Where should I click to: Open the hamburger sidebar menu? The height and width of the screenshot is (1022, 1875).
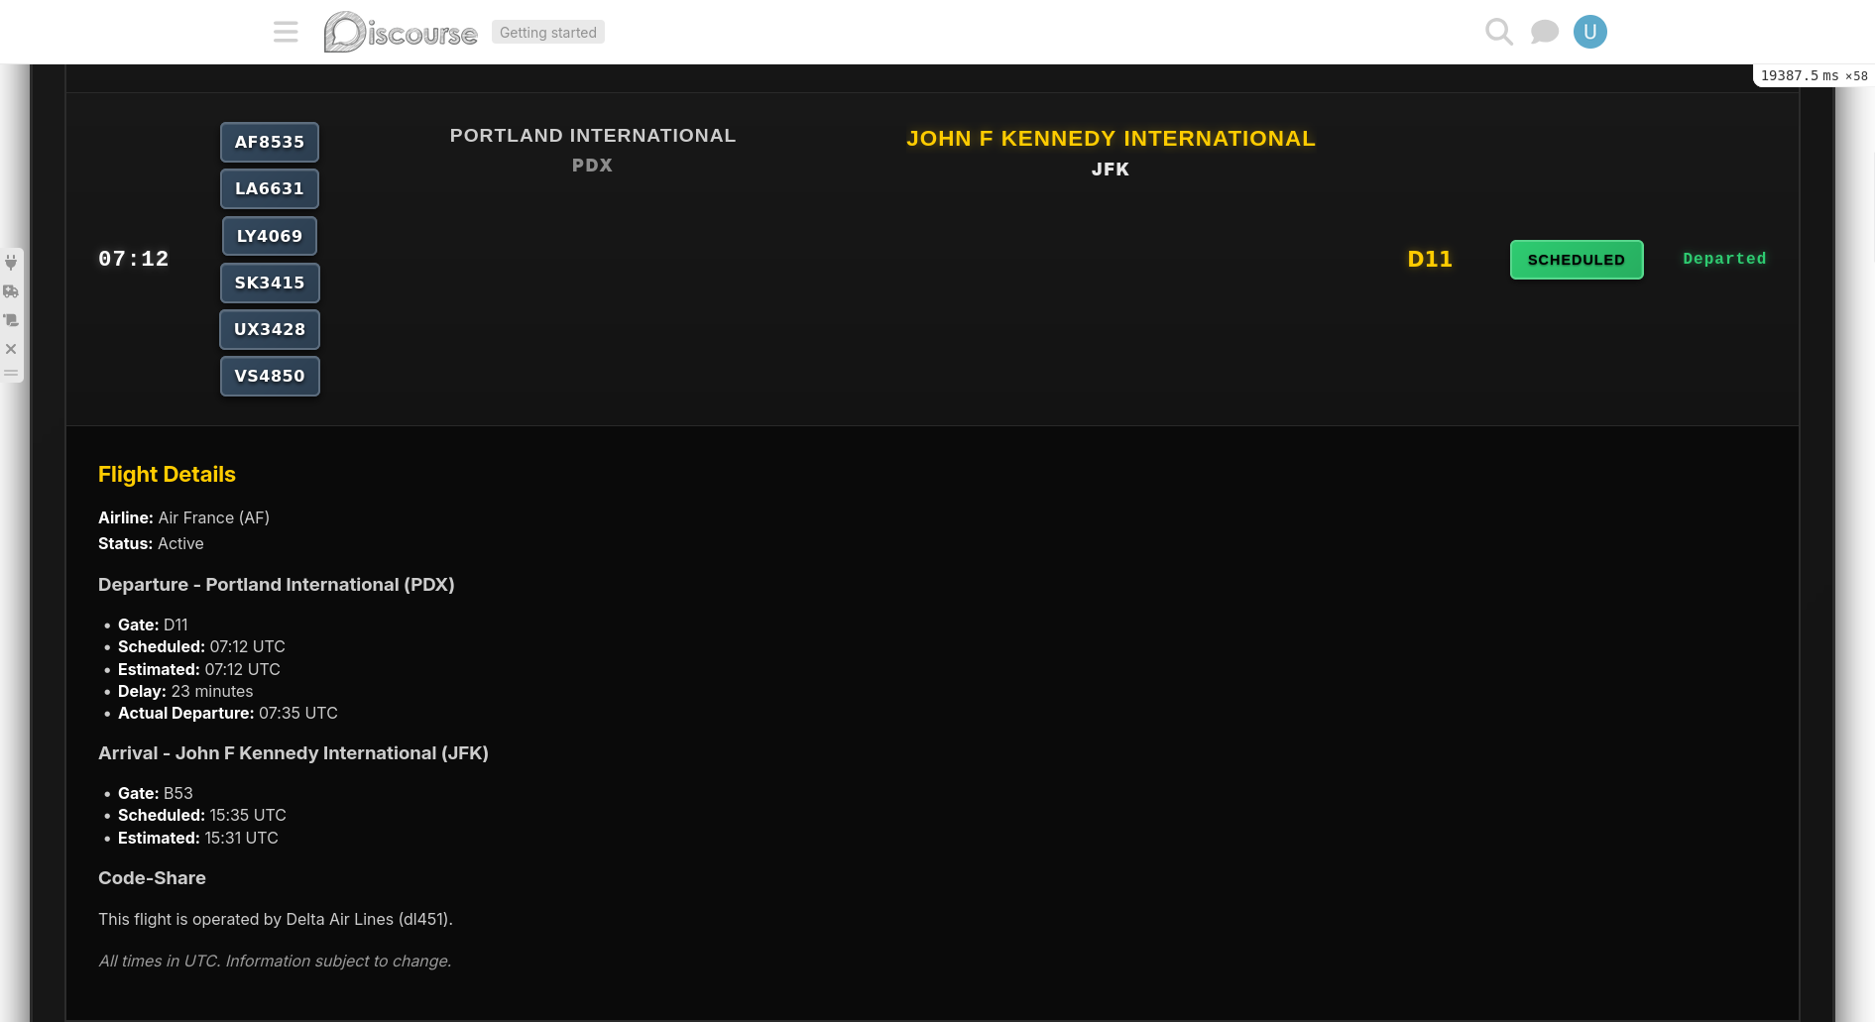point(286,32)
